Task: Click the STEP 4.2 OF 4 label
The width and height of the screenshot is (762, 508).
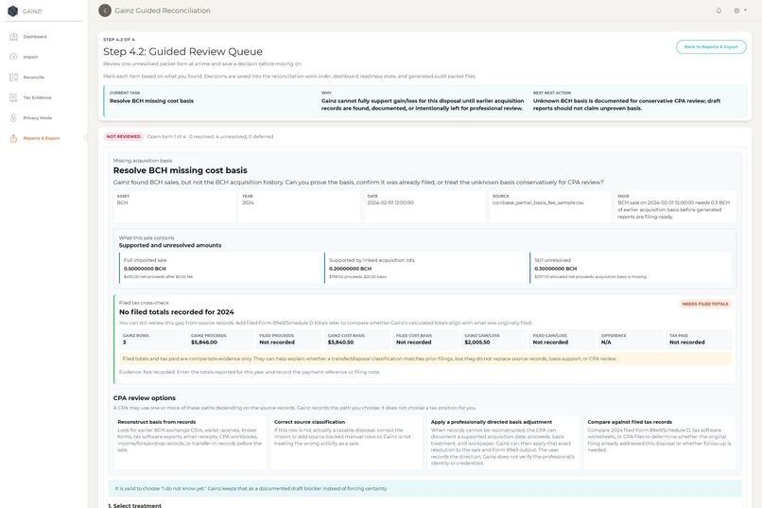Action: pos(119,40)
